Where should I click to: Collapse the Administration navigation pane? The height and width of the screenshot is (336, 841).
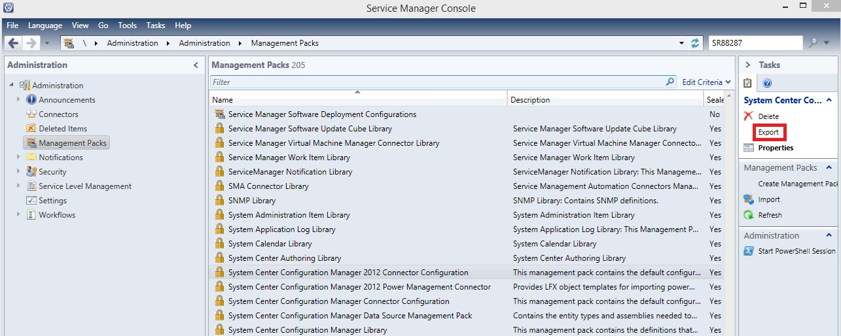click(x=196, y=65)
